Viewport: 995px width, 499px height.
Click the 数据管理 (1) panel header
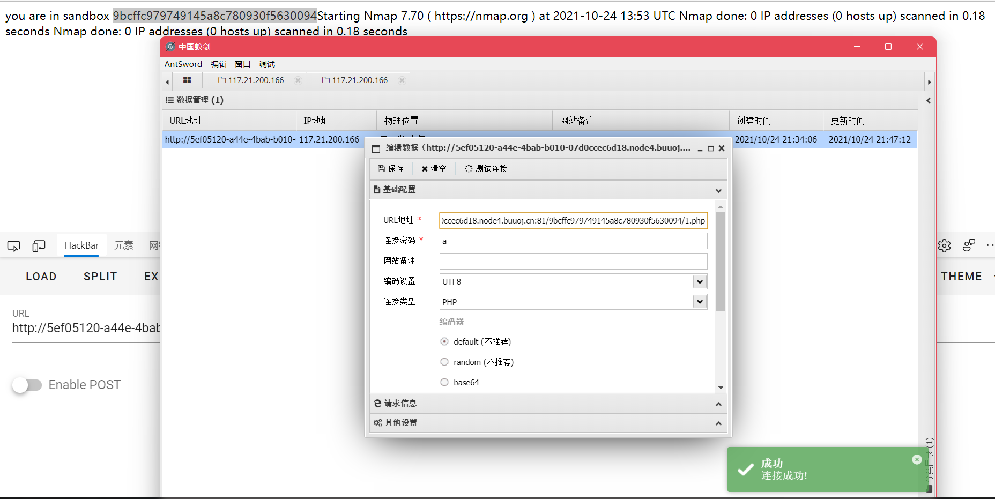[x=540, y=100]
